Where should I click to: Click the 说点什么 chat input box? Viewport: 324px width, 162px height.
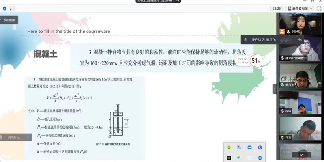(15, 137)
